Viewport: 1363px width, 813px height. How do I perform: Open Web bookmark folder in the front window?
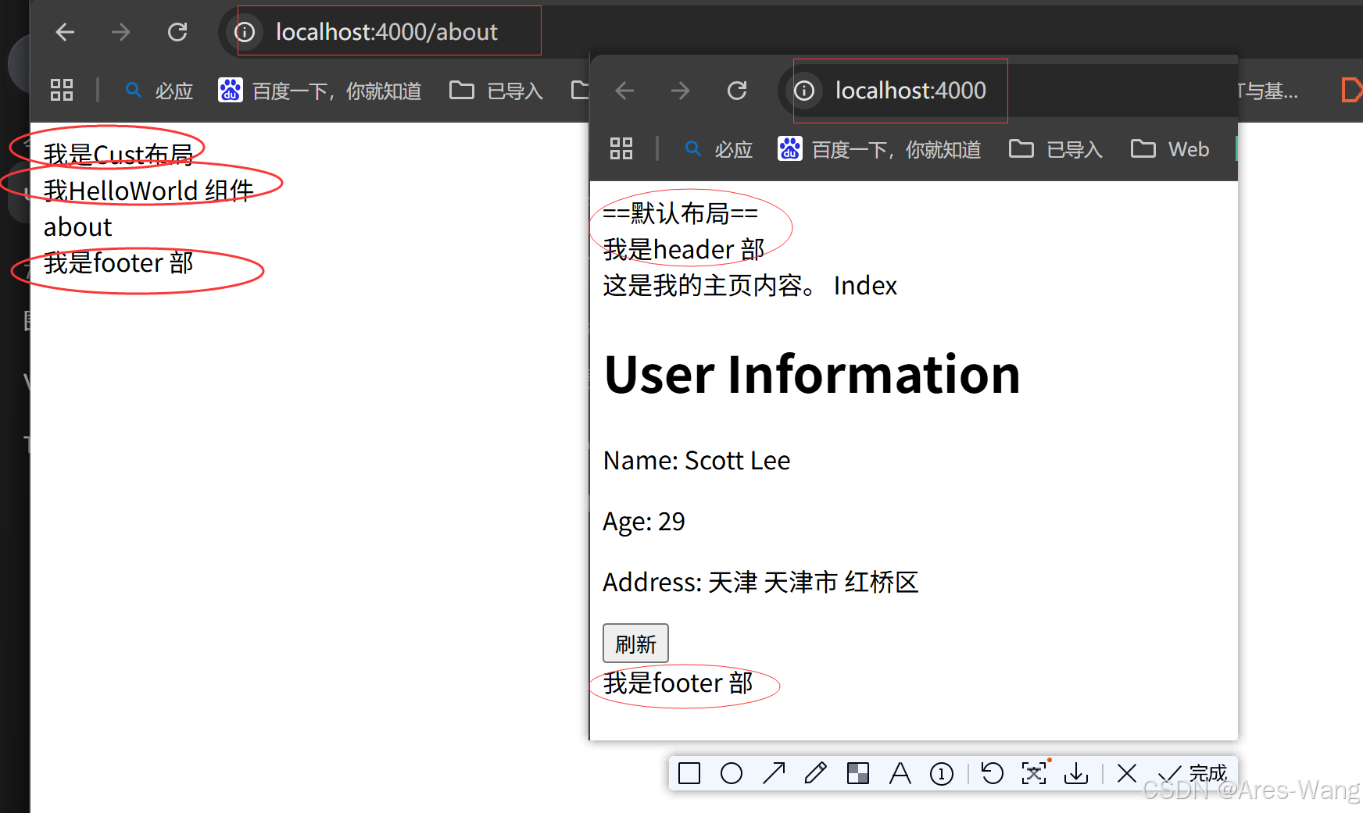pos(1170,149)
